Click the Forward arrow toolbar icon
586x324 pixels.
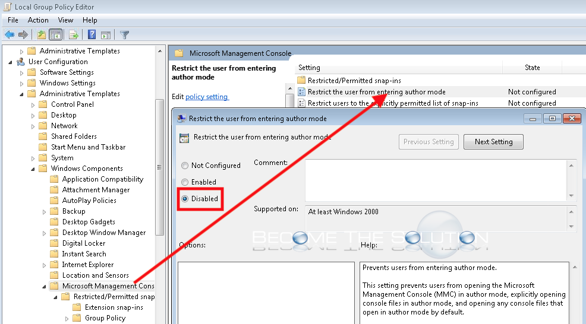coord(23,34)
